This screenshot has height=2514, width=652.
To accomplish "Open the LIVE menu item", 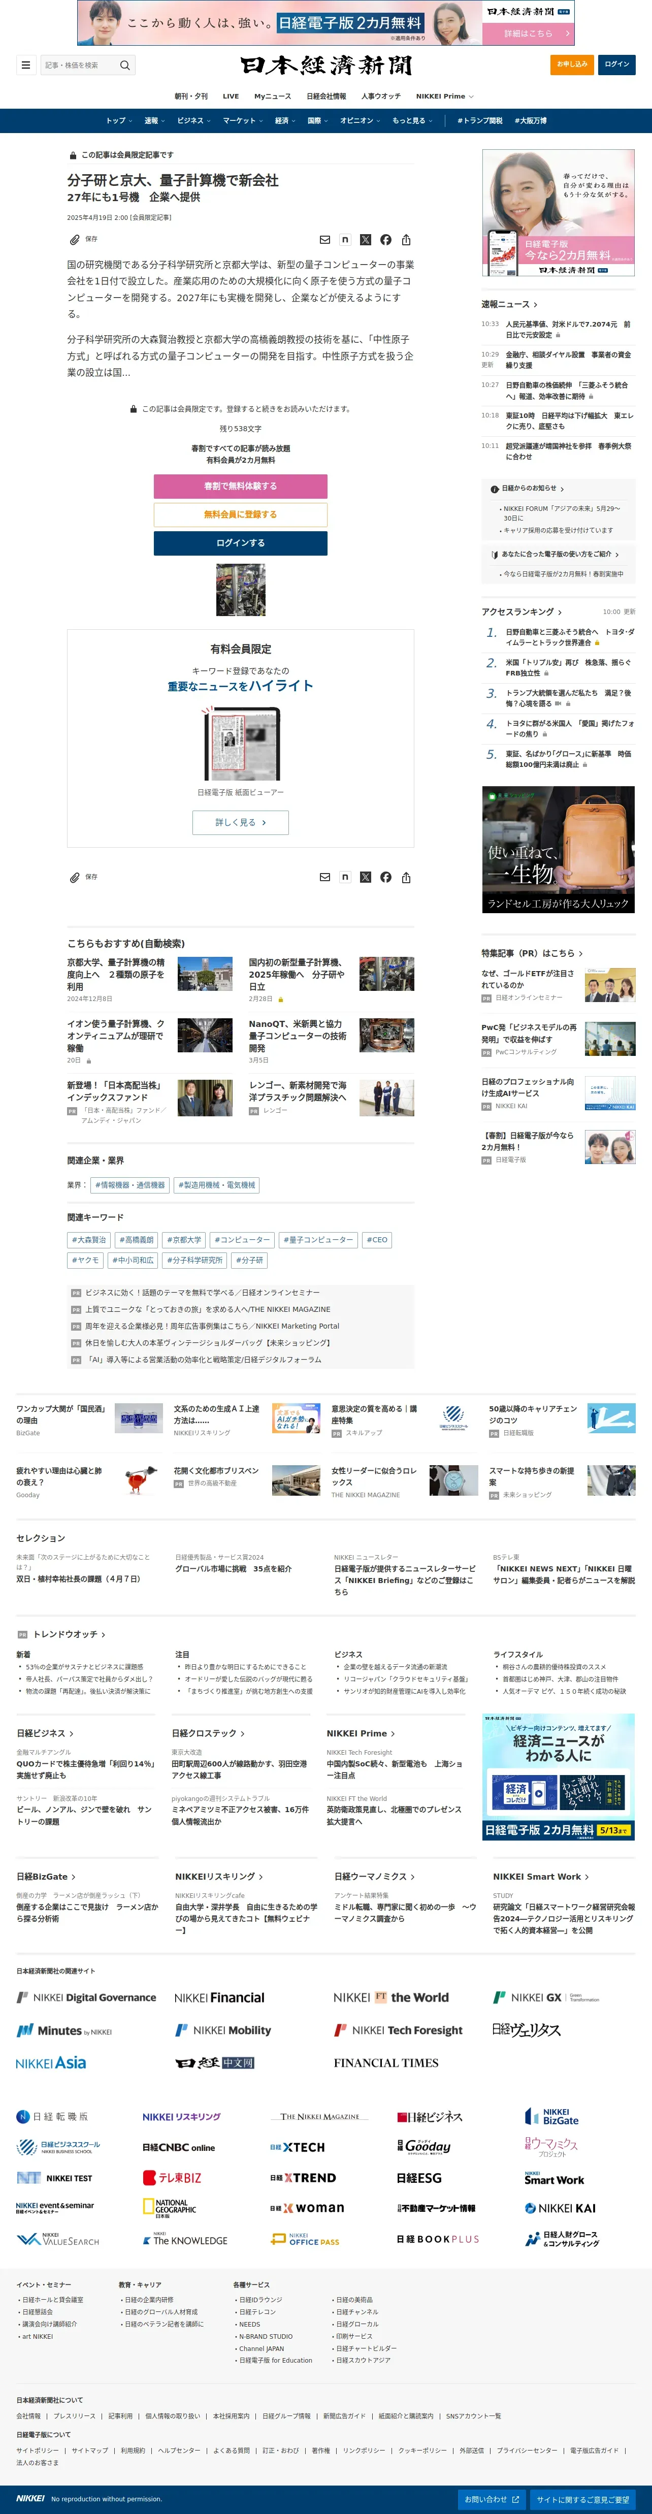I will [x=231, y=96].
